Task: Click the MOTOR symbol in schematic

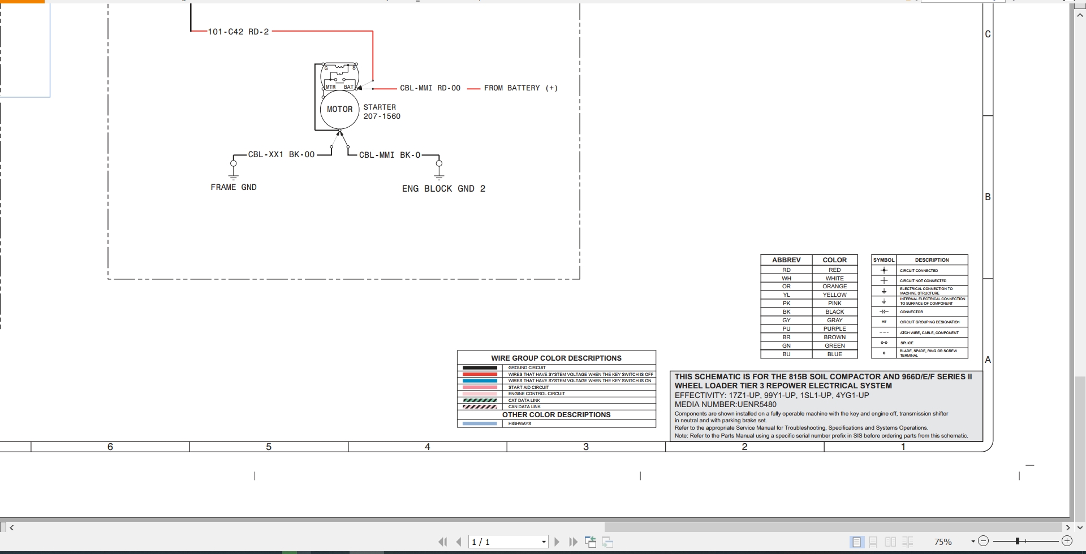Action: click(339, 109)
